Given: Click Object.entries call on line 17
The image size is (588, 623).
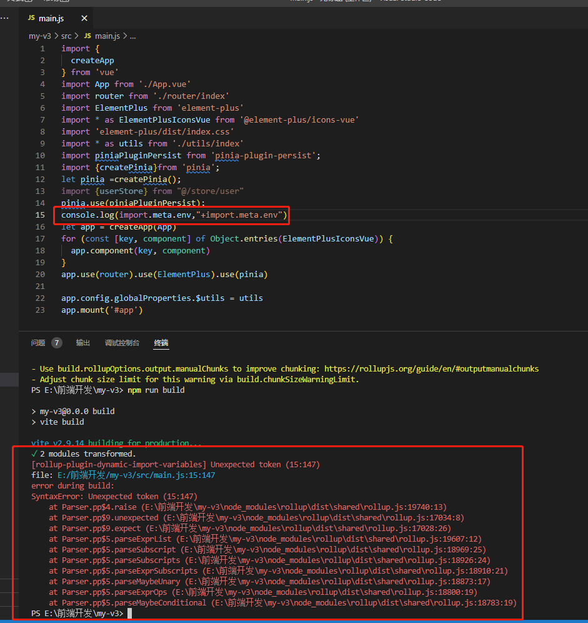Looking at the screenshot, I should coord(294,239).
